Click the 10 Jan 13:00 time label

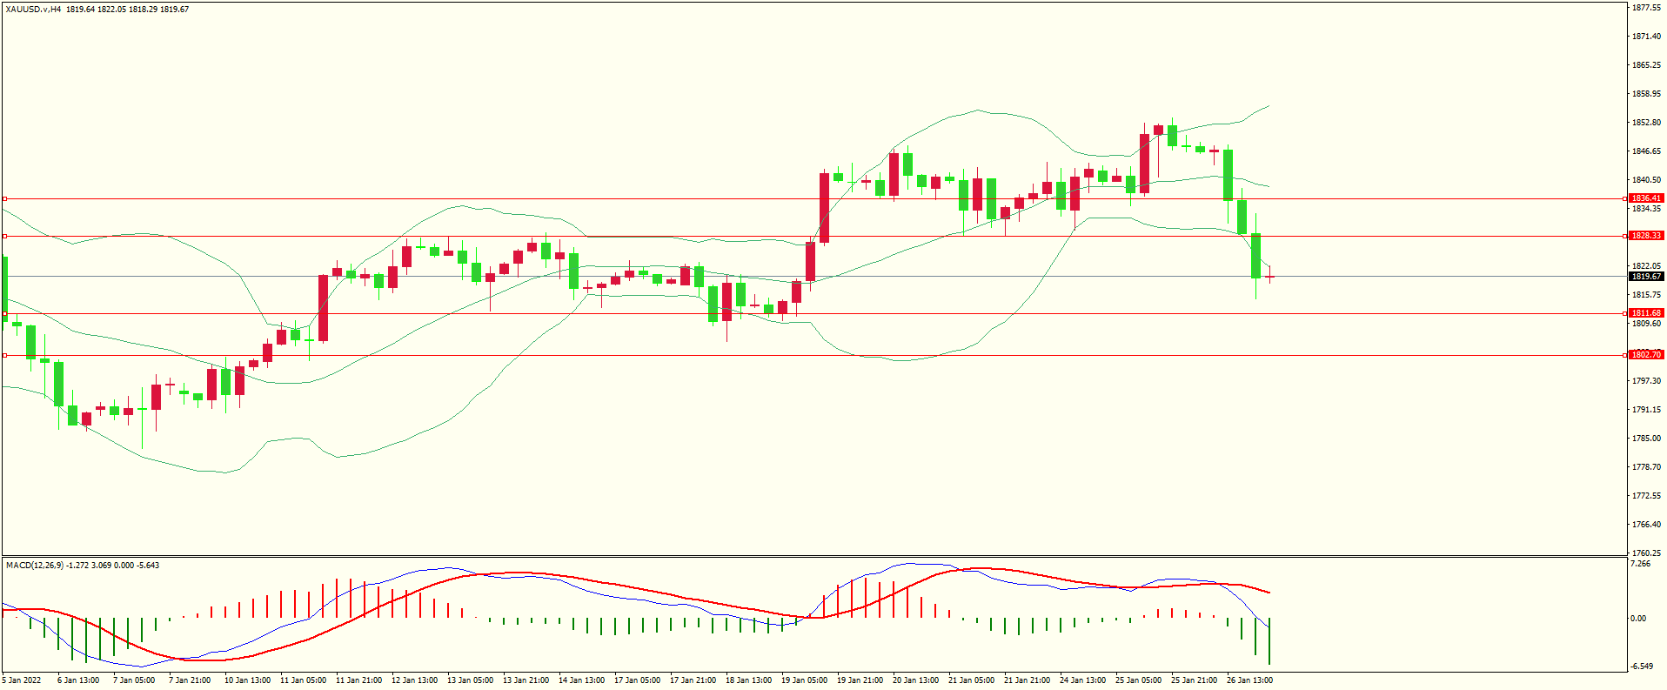point(247,680)
